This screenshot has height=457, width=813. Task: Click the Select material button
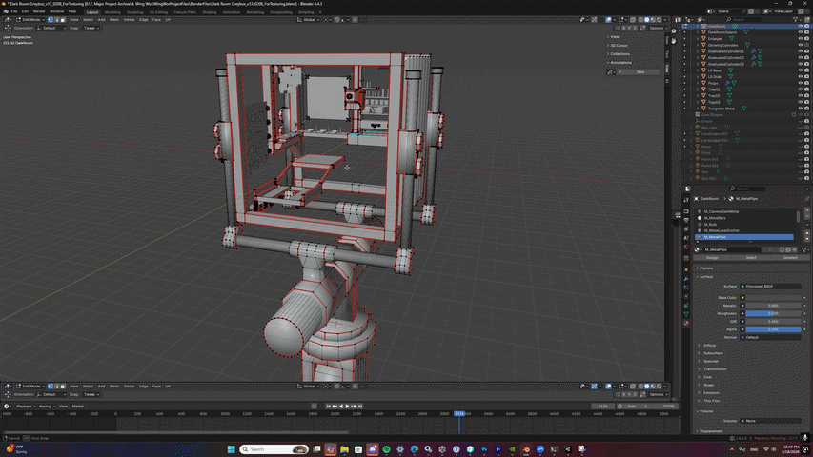click(751, 257)
